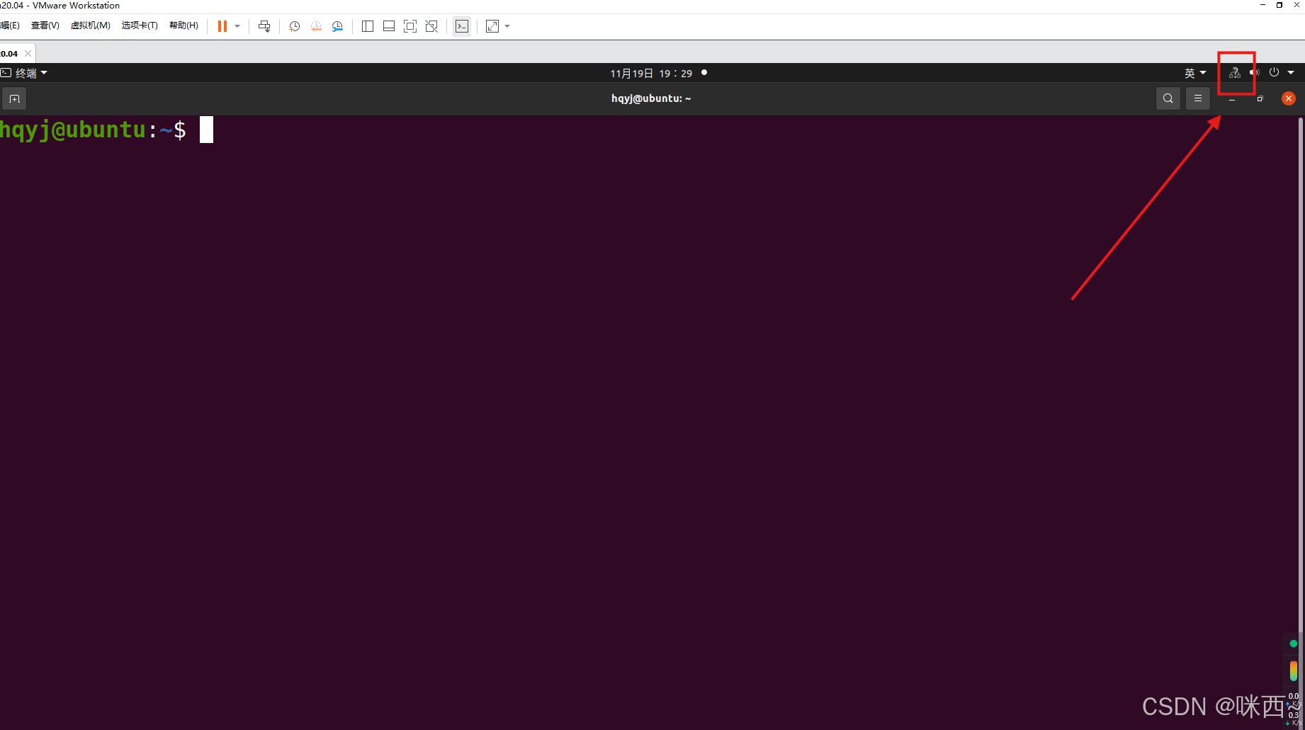The image size is (1305, 730).
Task: Toggle the VMware library sidebar panel
Action: tap(368, 26)
